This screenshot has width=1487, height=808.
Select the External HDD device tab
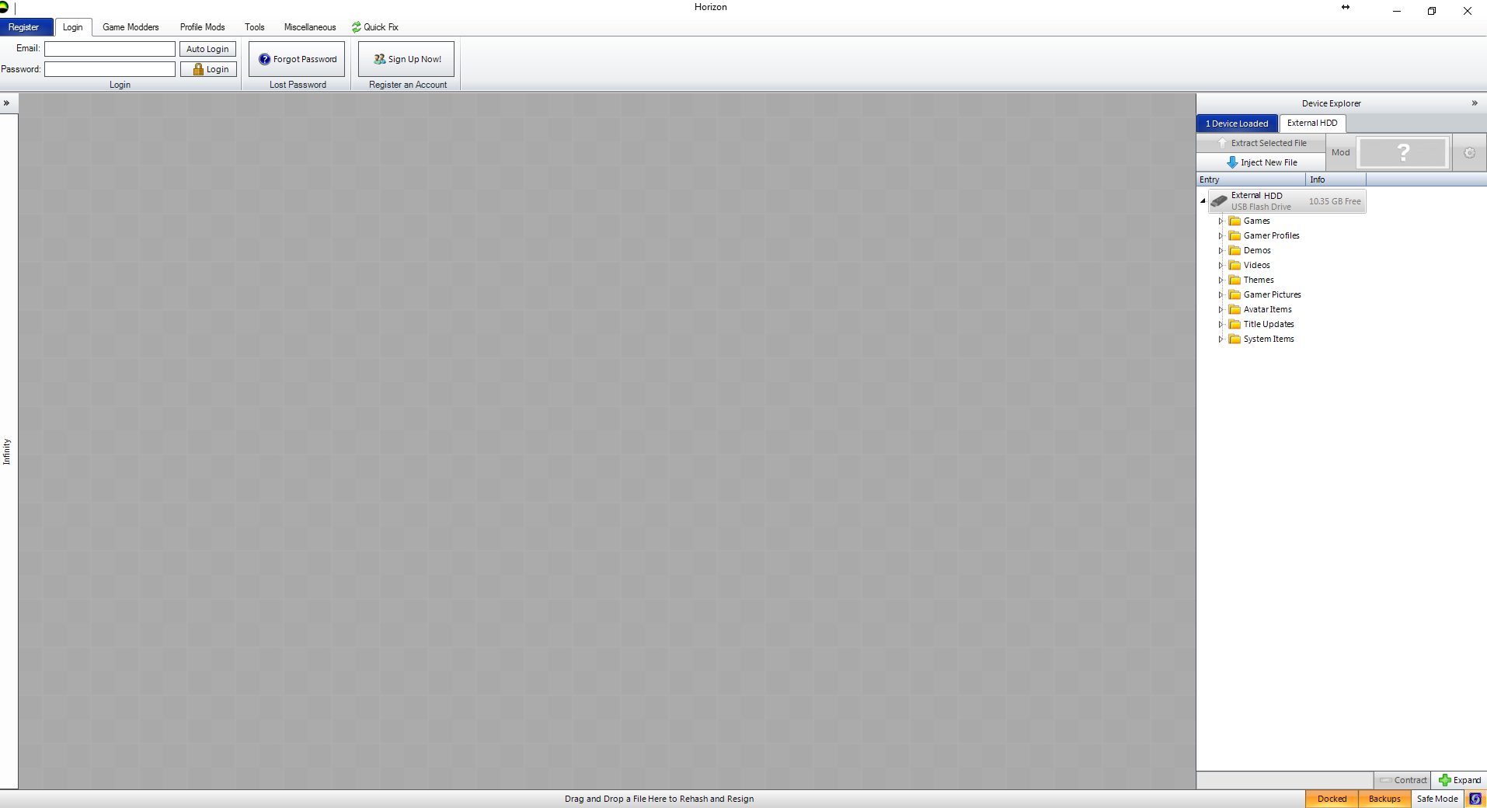point(1312,123)
